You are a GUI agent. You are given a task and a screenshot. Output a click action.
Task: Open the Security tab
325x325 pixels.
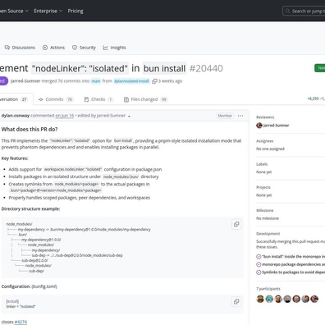[x=84, y=48]
